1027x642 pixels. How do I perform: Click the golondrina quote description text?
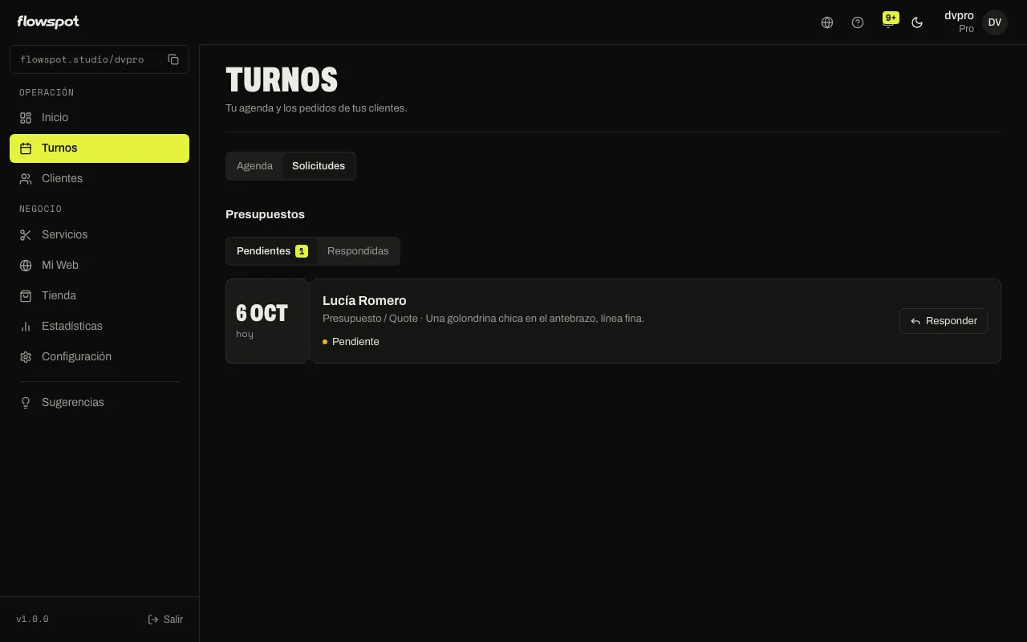click(535, 319)
